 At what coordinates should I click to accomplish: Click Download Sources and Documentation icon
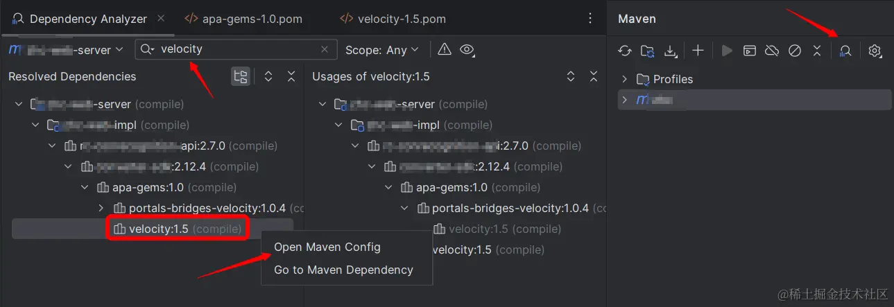point(670,51)
